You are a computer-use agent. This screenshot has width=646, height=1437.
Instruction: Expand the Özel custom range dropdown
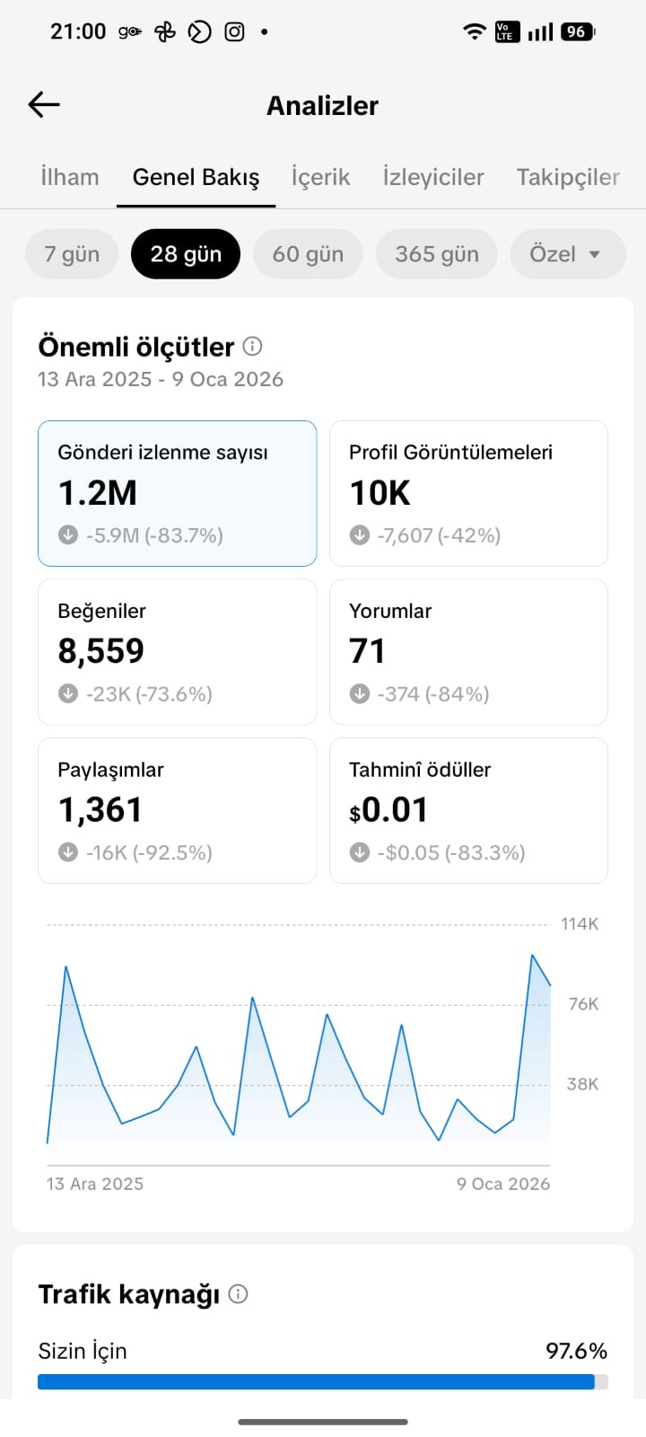pyautogui.click(x=567, y=254)
